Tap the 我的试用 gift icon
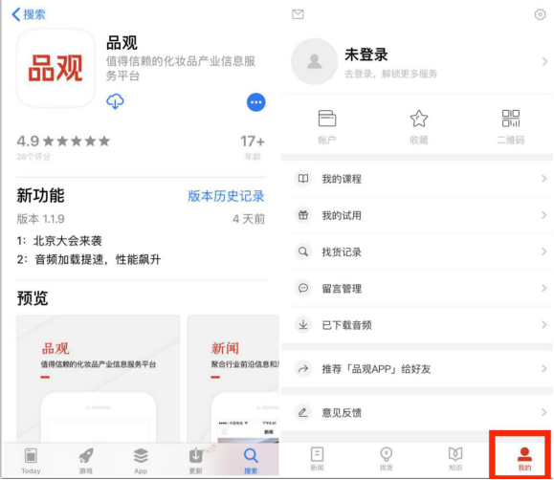 pos(303,215)
